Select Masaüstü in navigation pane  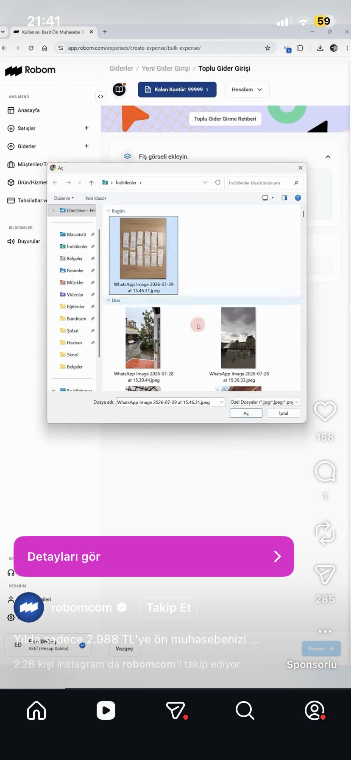[x=76, y=235]
